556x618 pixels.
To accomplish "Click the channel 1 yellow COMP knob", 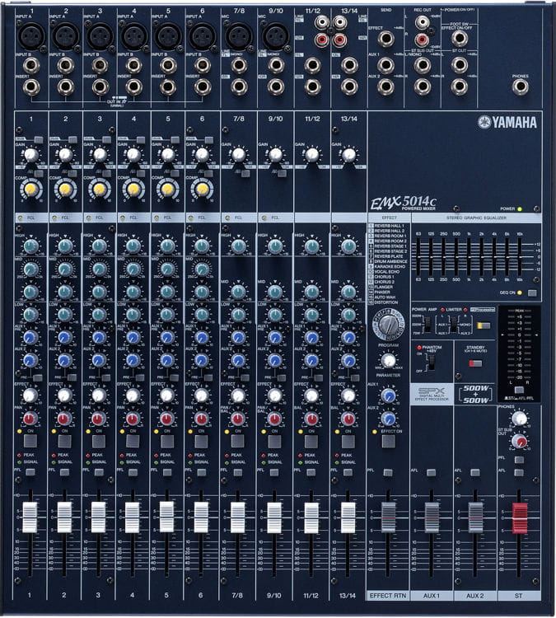I will 31,190.
